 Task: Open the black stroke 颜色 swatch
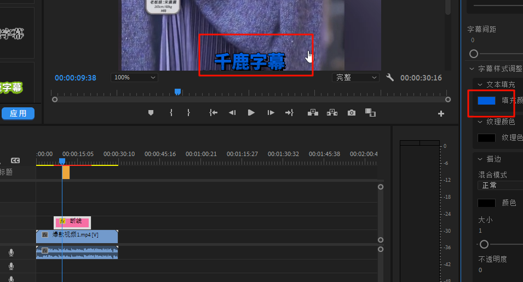(x=486, y=203)
